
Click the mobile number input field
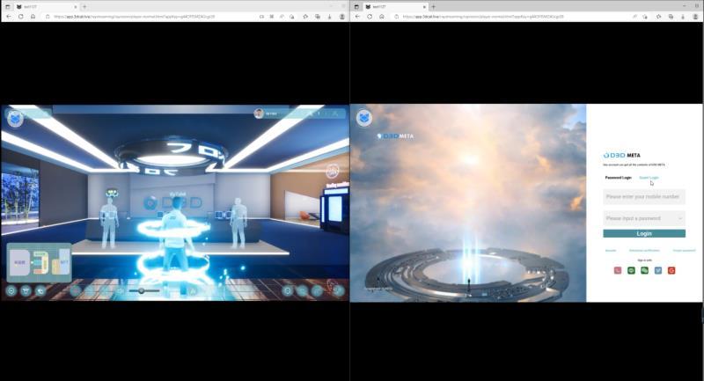tap(644, 197)
